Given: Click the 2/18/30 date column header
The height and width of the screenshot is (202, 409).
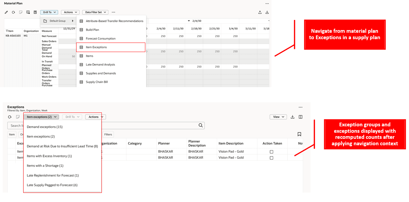Looking at the screenshot, I should (196, 29).
